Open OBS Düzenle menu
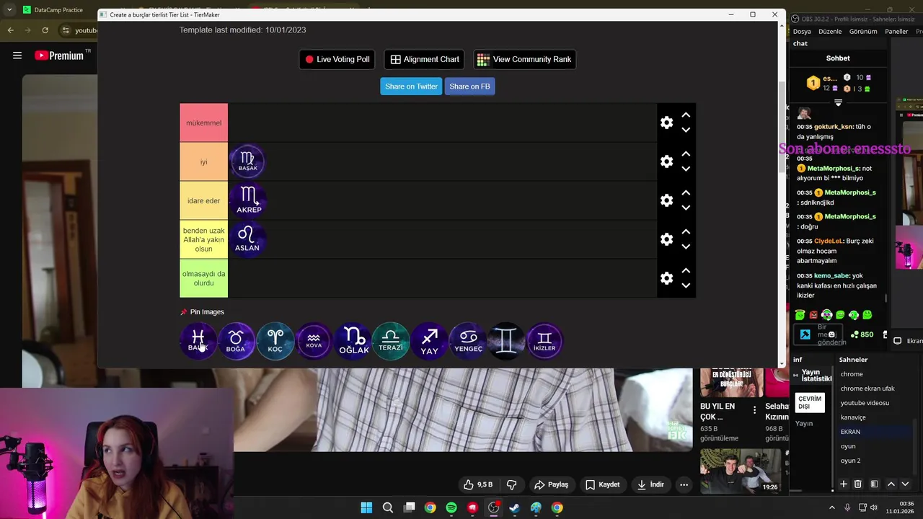 pos(830,32)
